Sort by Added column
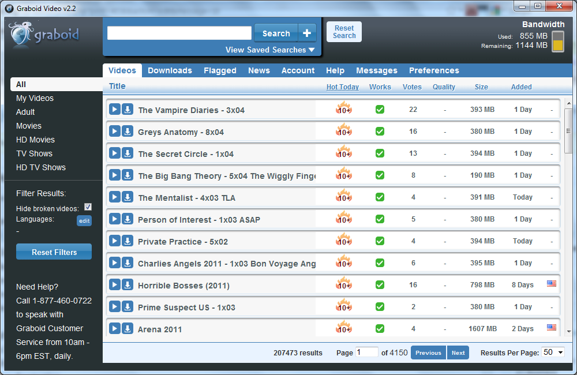 (x=522, y=87)
